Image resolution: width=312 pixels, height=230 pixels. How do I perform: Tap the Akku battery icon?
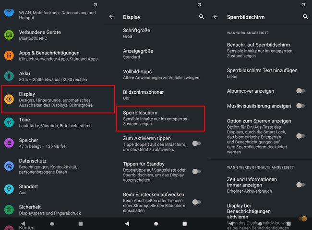[x=9, y=76]
